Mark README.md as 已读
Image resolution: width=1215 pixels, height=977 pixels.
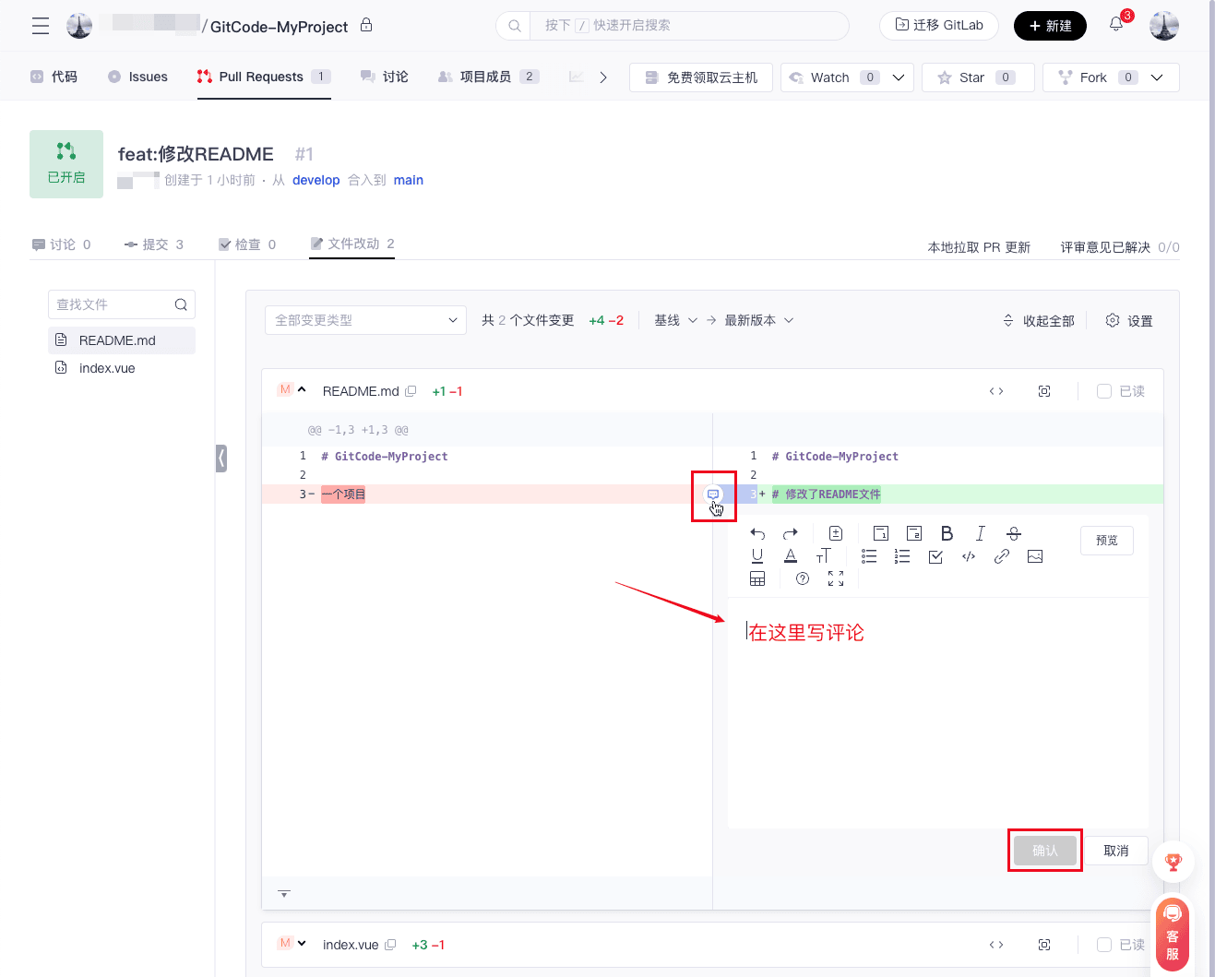coord(1103,391)
